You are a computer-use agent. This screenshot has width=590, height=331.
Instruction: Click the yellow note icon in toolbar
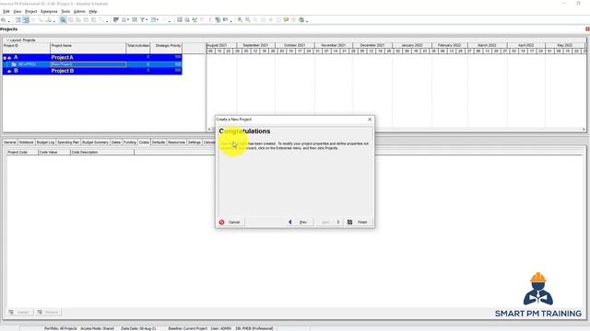(x=286, y=20)
